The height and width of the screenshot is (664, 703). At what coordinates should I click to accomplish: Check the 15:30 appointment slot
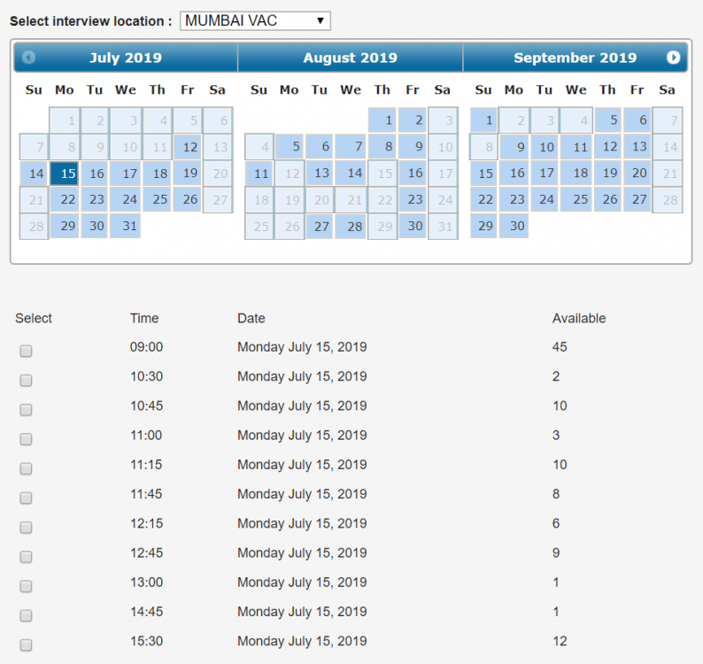[x=27, y=645]
